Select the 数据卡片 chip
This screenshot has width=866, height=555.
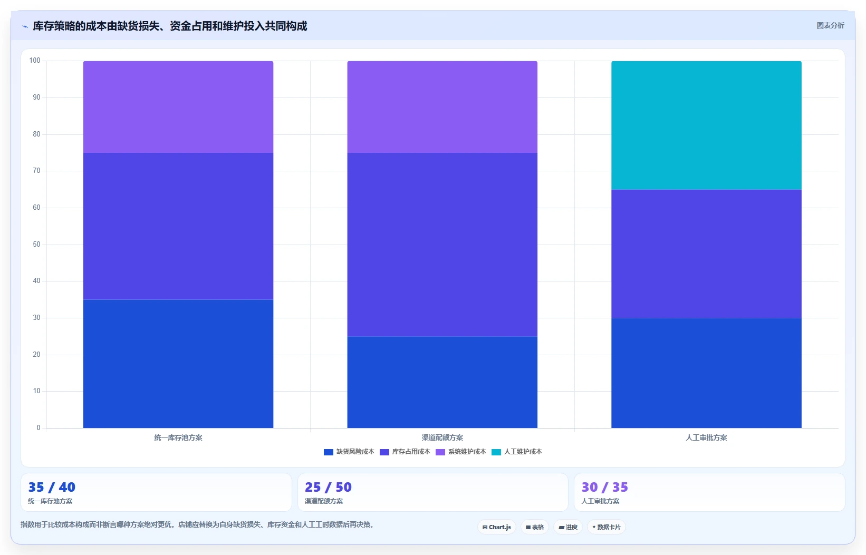(606, 527)
